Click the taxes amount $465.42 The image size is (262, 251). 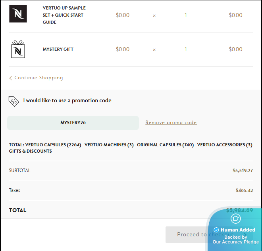[244, 191]
